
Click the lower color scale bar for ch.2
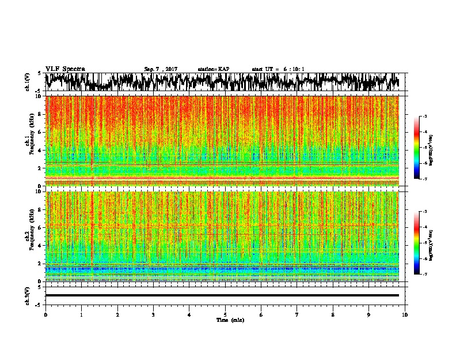click(416, 243)
